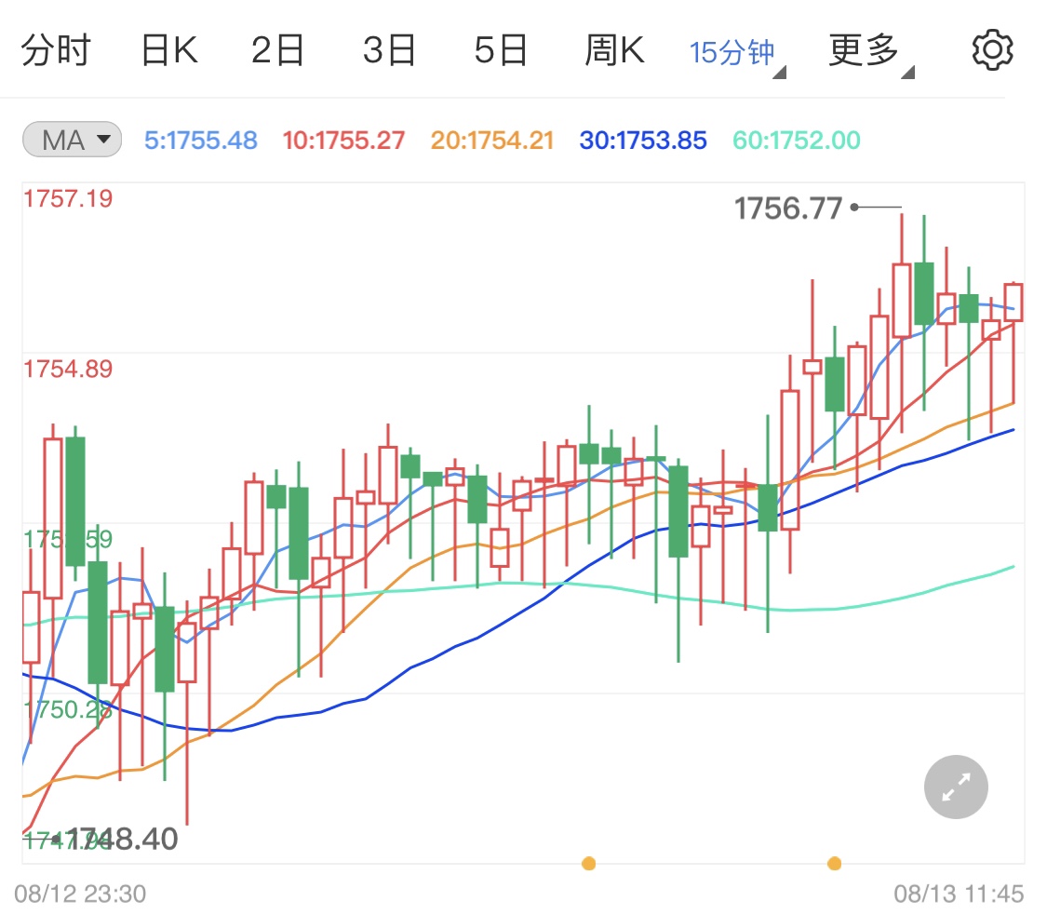Click the MA60 value 1752.00

coord(795,139)
